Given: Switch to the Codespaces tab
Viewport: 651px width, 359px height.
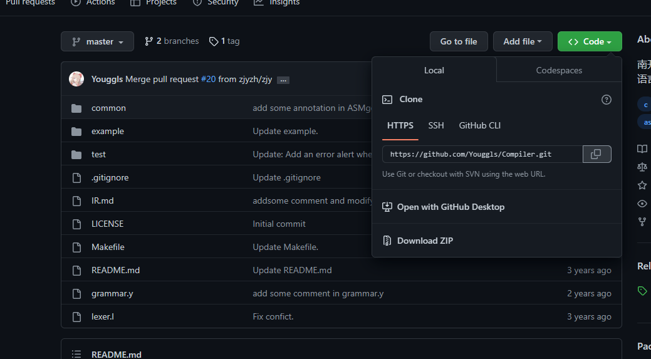Looking at the screenshot, I should coord(559,70).
